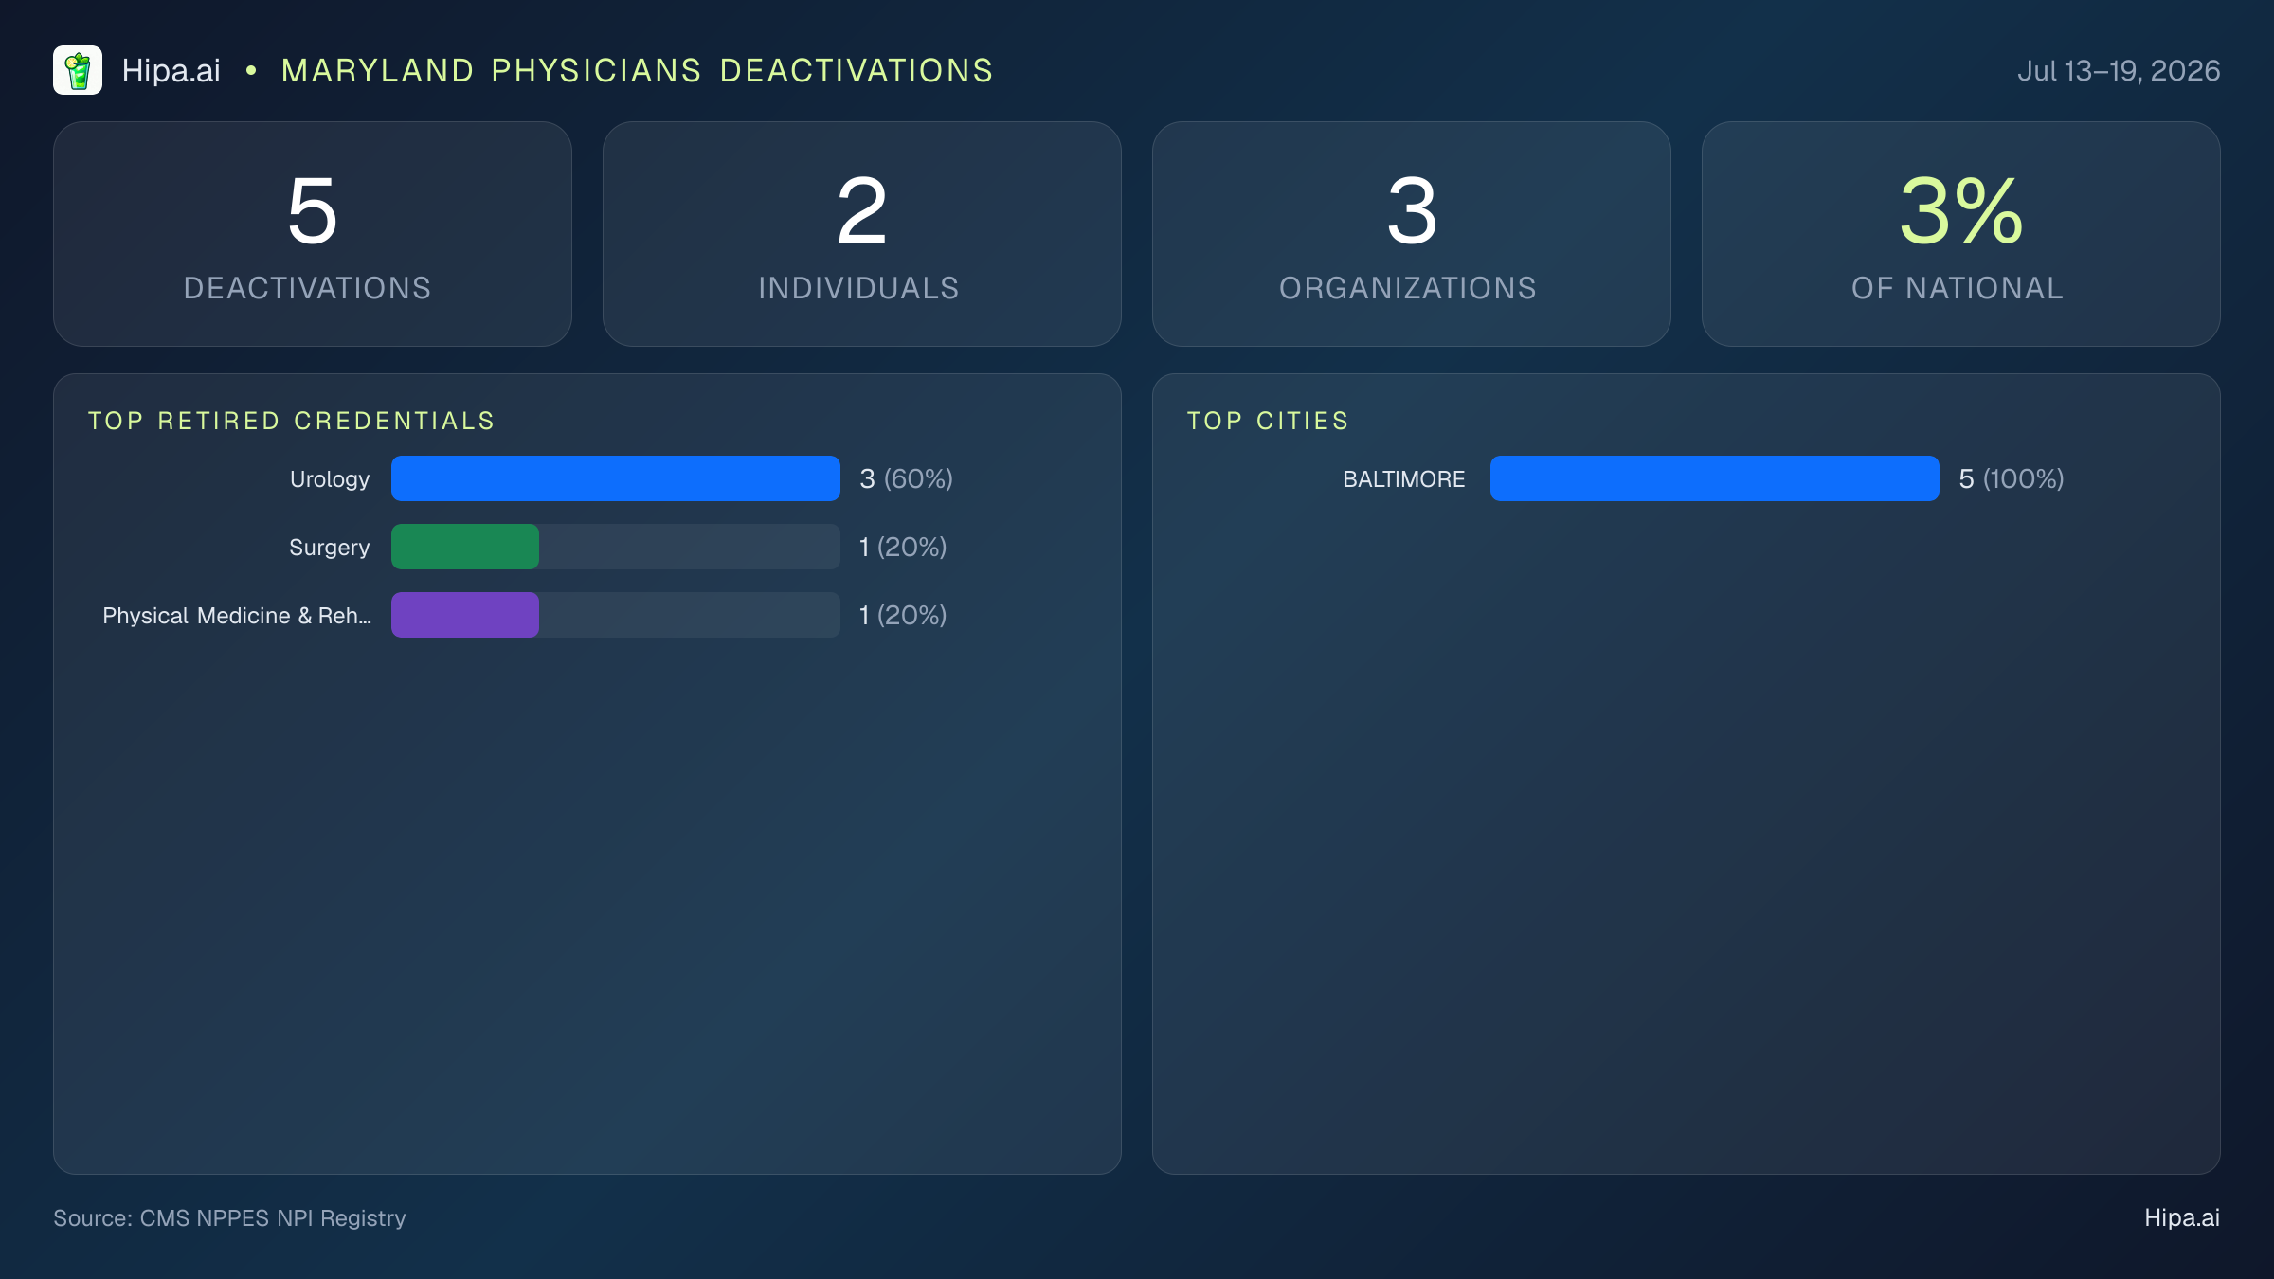
Task: Click the 5 (100%) Baltimore value
Action: tap(2012, 478)
